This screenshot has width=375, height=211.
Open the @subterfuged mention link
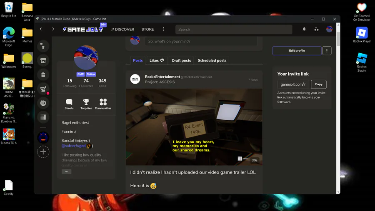pos(73,146)
